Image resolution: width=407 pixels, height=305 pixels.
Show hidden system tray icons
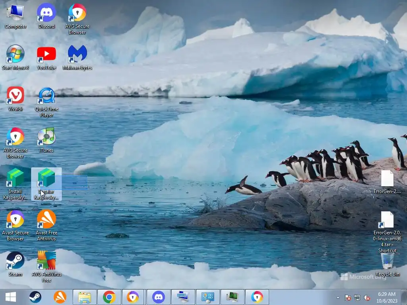tap(338, 297)
